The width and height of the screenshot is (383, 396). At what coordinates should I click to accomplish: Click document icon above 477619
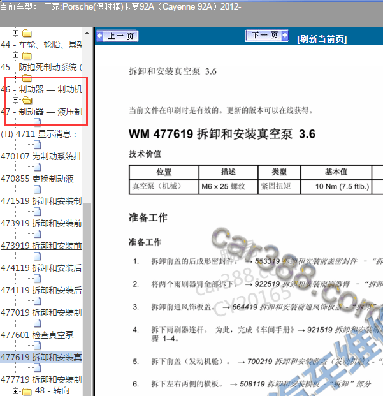coord(38,345)
